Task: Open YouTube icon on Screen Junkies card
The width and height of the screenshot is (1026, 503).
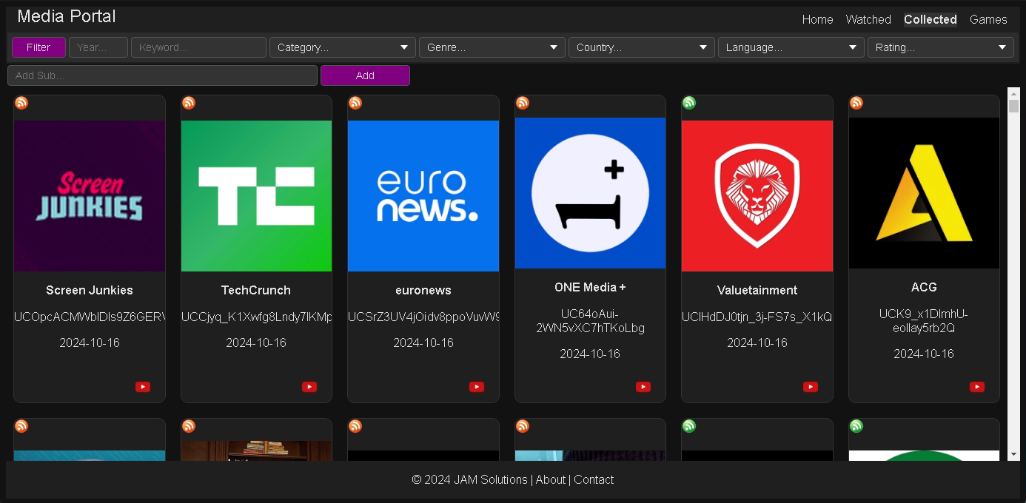Action: point(143,387)
